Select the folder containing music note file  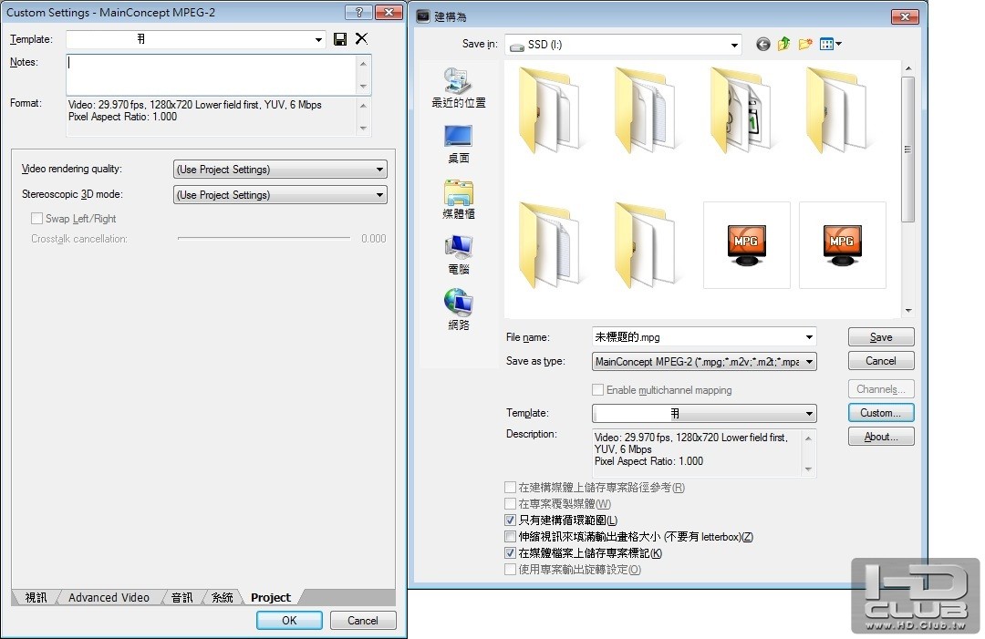743,111
